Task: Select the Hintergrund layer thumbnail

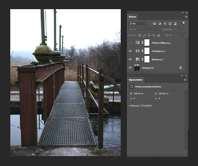Action: pyautogui.click(x=137, y=68)
